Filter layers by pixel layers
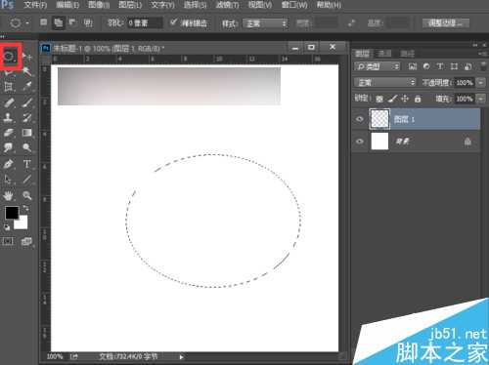Screen dimensions: 489x365 click(x=413, y=66)
